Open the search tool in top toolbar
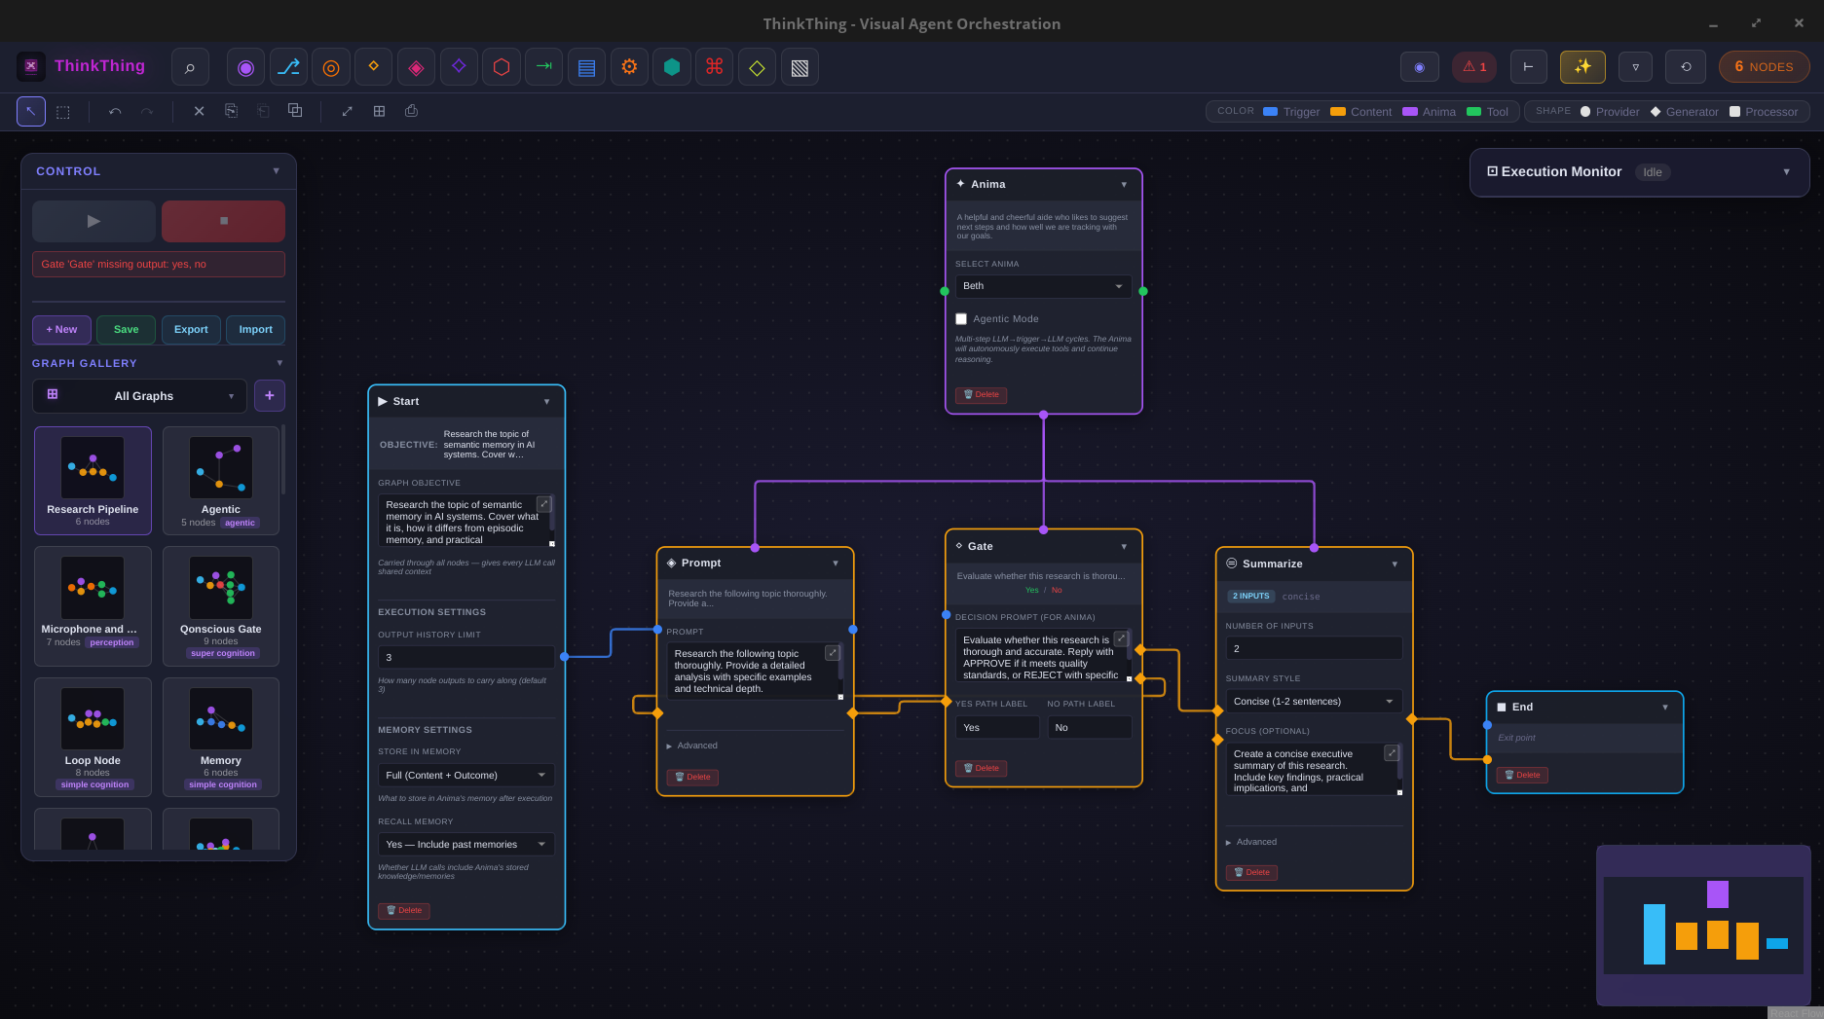 (190, 67)
